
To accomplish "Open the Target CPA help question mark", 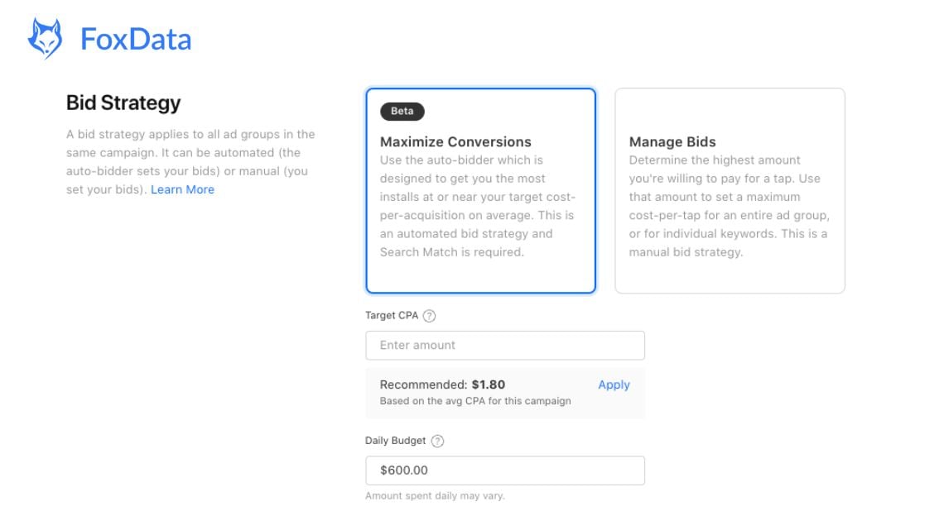I will (431, 315).
